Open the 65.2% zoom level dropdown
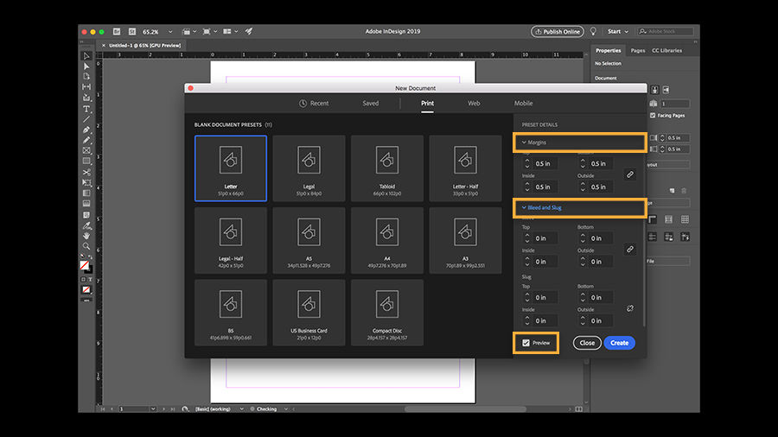This screenshot has width=778, height=437. point(170,32)
